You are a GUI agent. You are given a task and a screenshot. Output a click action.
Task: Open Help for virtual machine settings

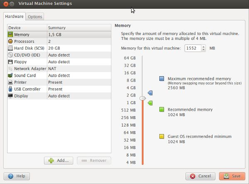17,176
